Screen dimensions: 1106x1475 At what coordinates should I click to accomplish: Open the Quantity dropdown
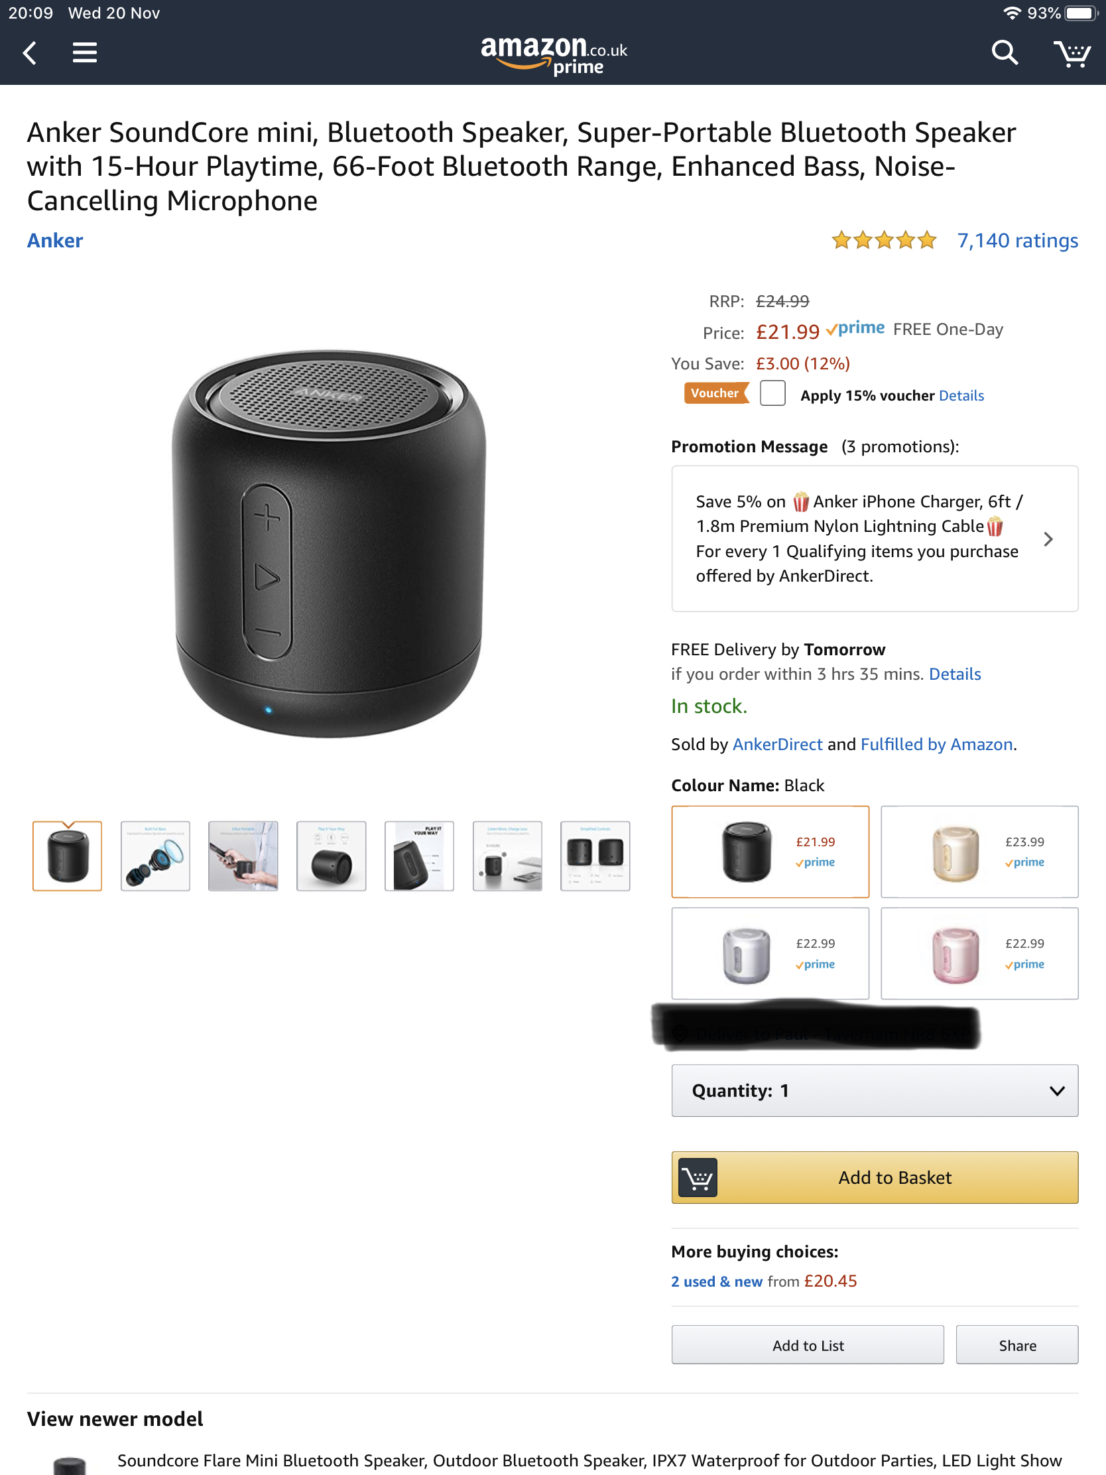click(875, 1091)
